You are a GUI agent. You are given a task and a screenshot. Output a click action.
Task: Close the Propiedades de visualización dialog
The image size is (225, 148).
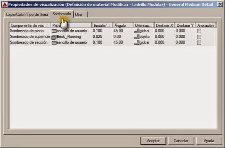(x=220, y=5)
